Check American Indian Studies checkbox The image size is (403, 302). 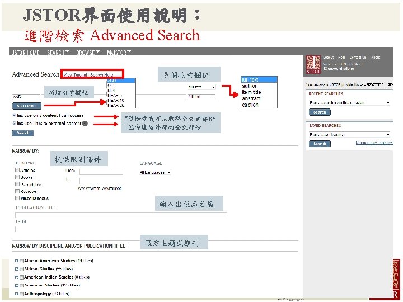pyautogui.click(x=22, y=277)
